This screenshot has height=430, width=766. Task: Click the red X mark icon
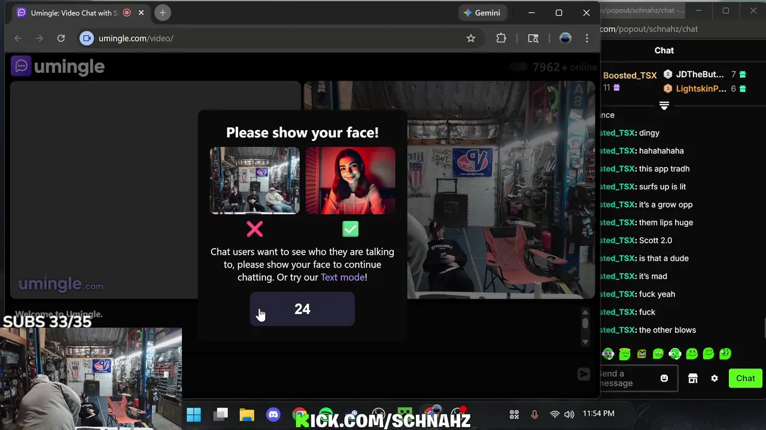(x=254, y=229)
